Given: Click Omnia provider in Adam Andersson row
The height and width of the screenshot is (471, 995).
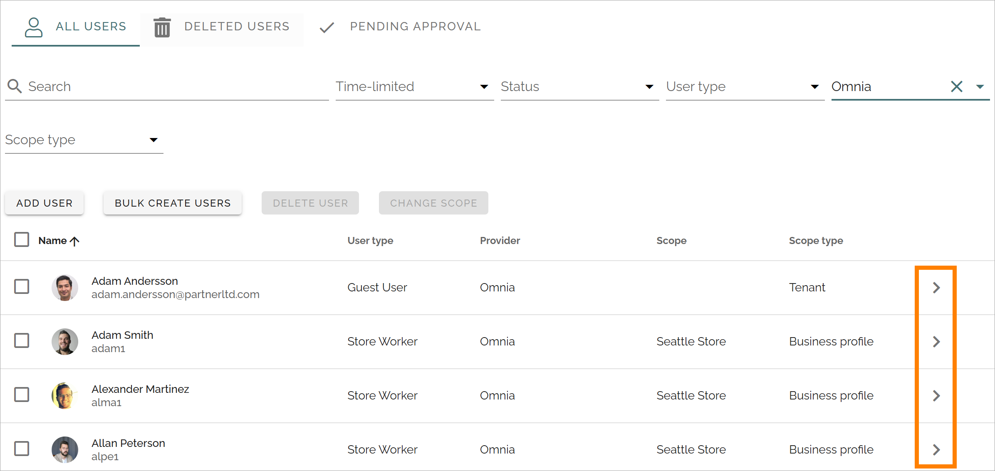Looking at the screenshot, I should 497,287.
